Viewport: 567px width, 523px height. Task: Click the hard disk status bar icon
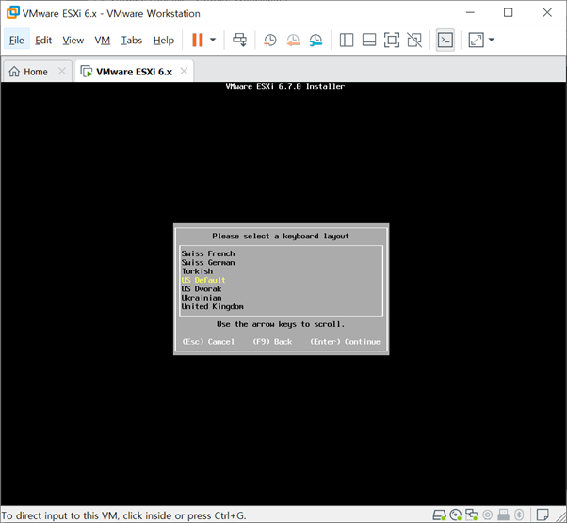point(439,515)
